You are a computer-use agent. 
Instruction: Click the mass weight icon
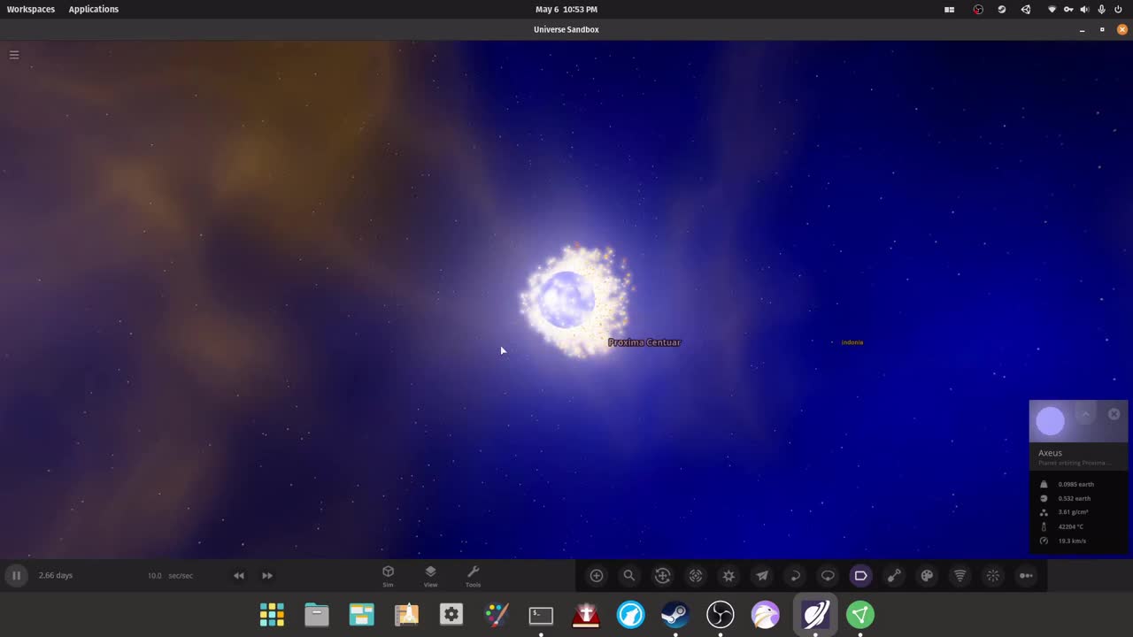1044,484
